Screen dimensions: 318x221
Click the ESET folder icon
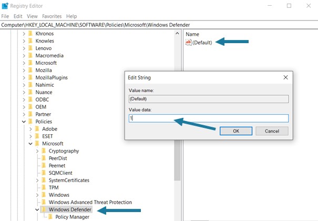[x=37, y=136]
